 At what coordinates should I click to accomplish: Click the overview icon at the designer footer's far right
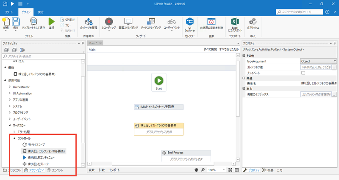pos(237,170)
